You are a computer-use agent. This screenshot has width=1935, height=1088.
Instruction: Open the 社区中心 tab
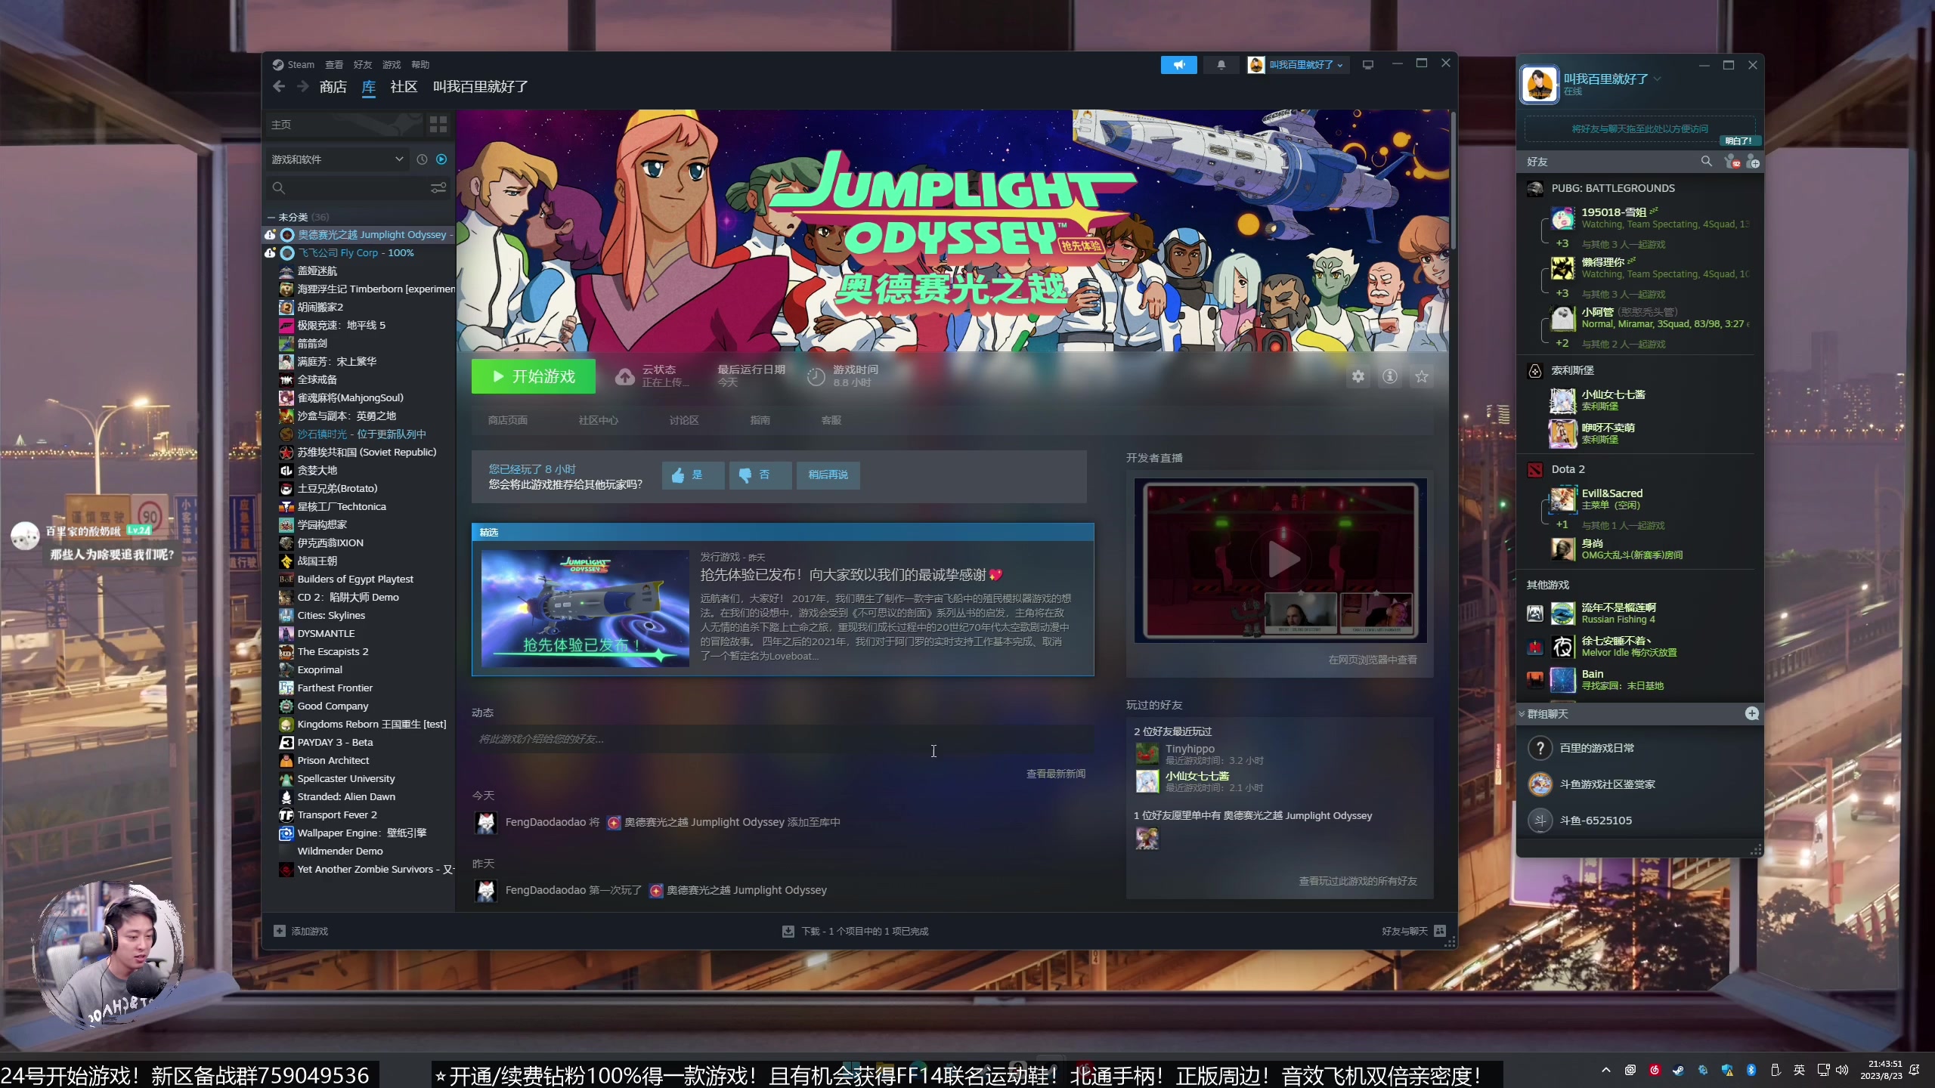pos(598,421)
